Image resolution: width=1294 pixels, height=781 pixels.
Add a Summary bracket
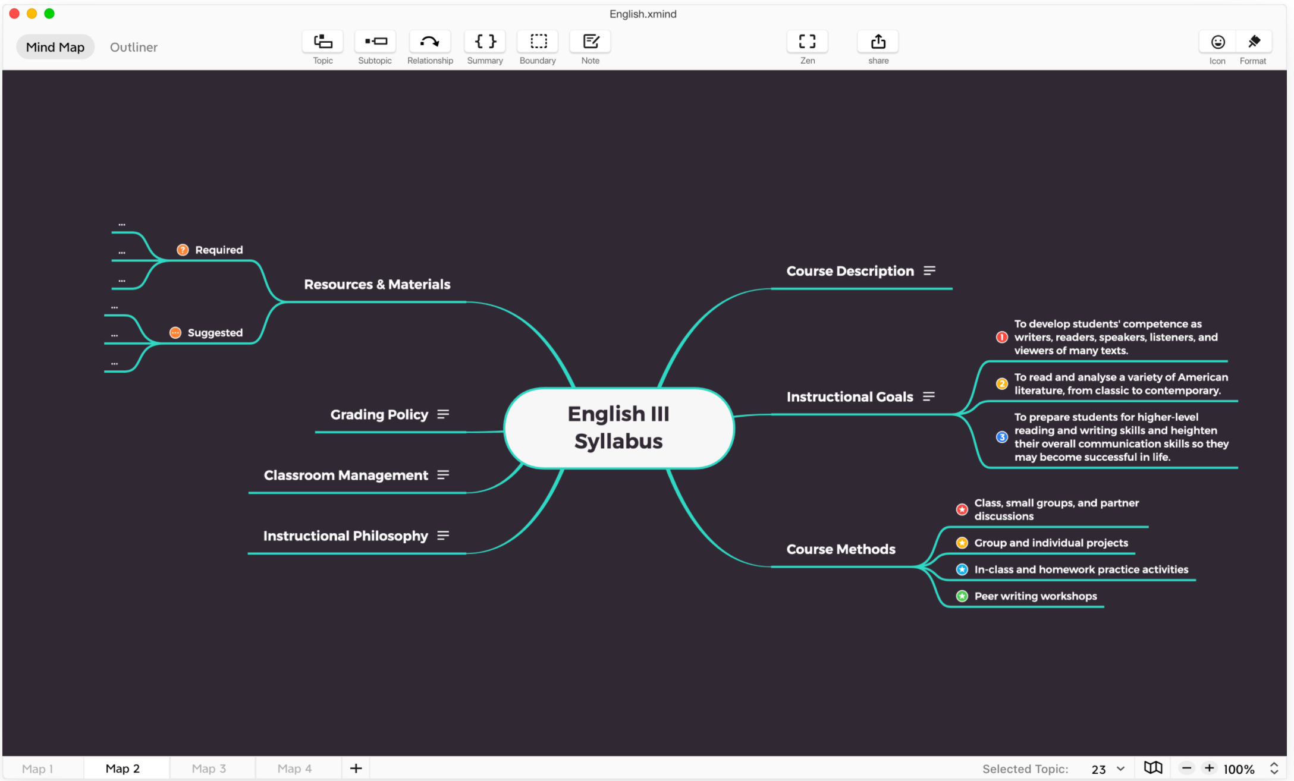pos(485,42)
